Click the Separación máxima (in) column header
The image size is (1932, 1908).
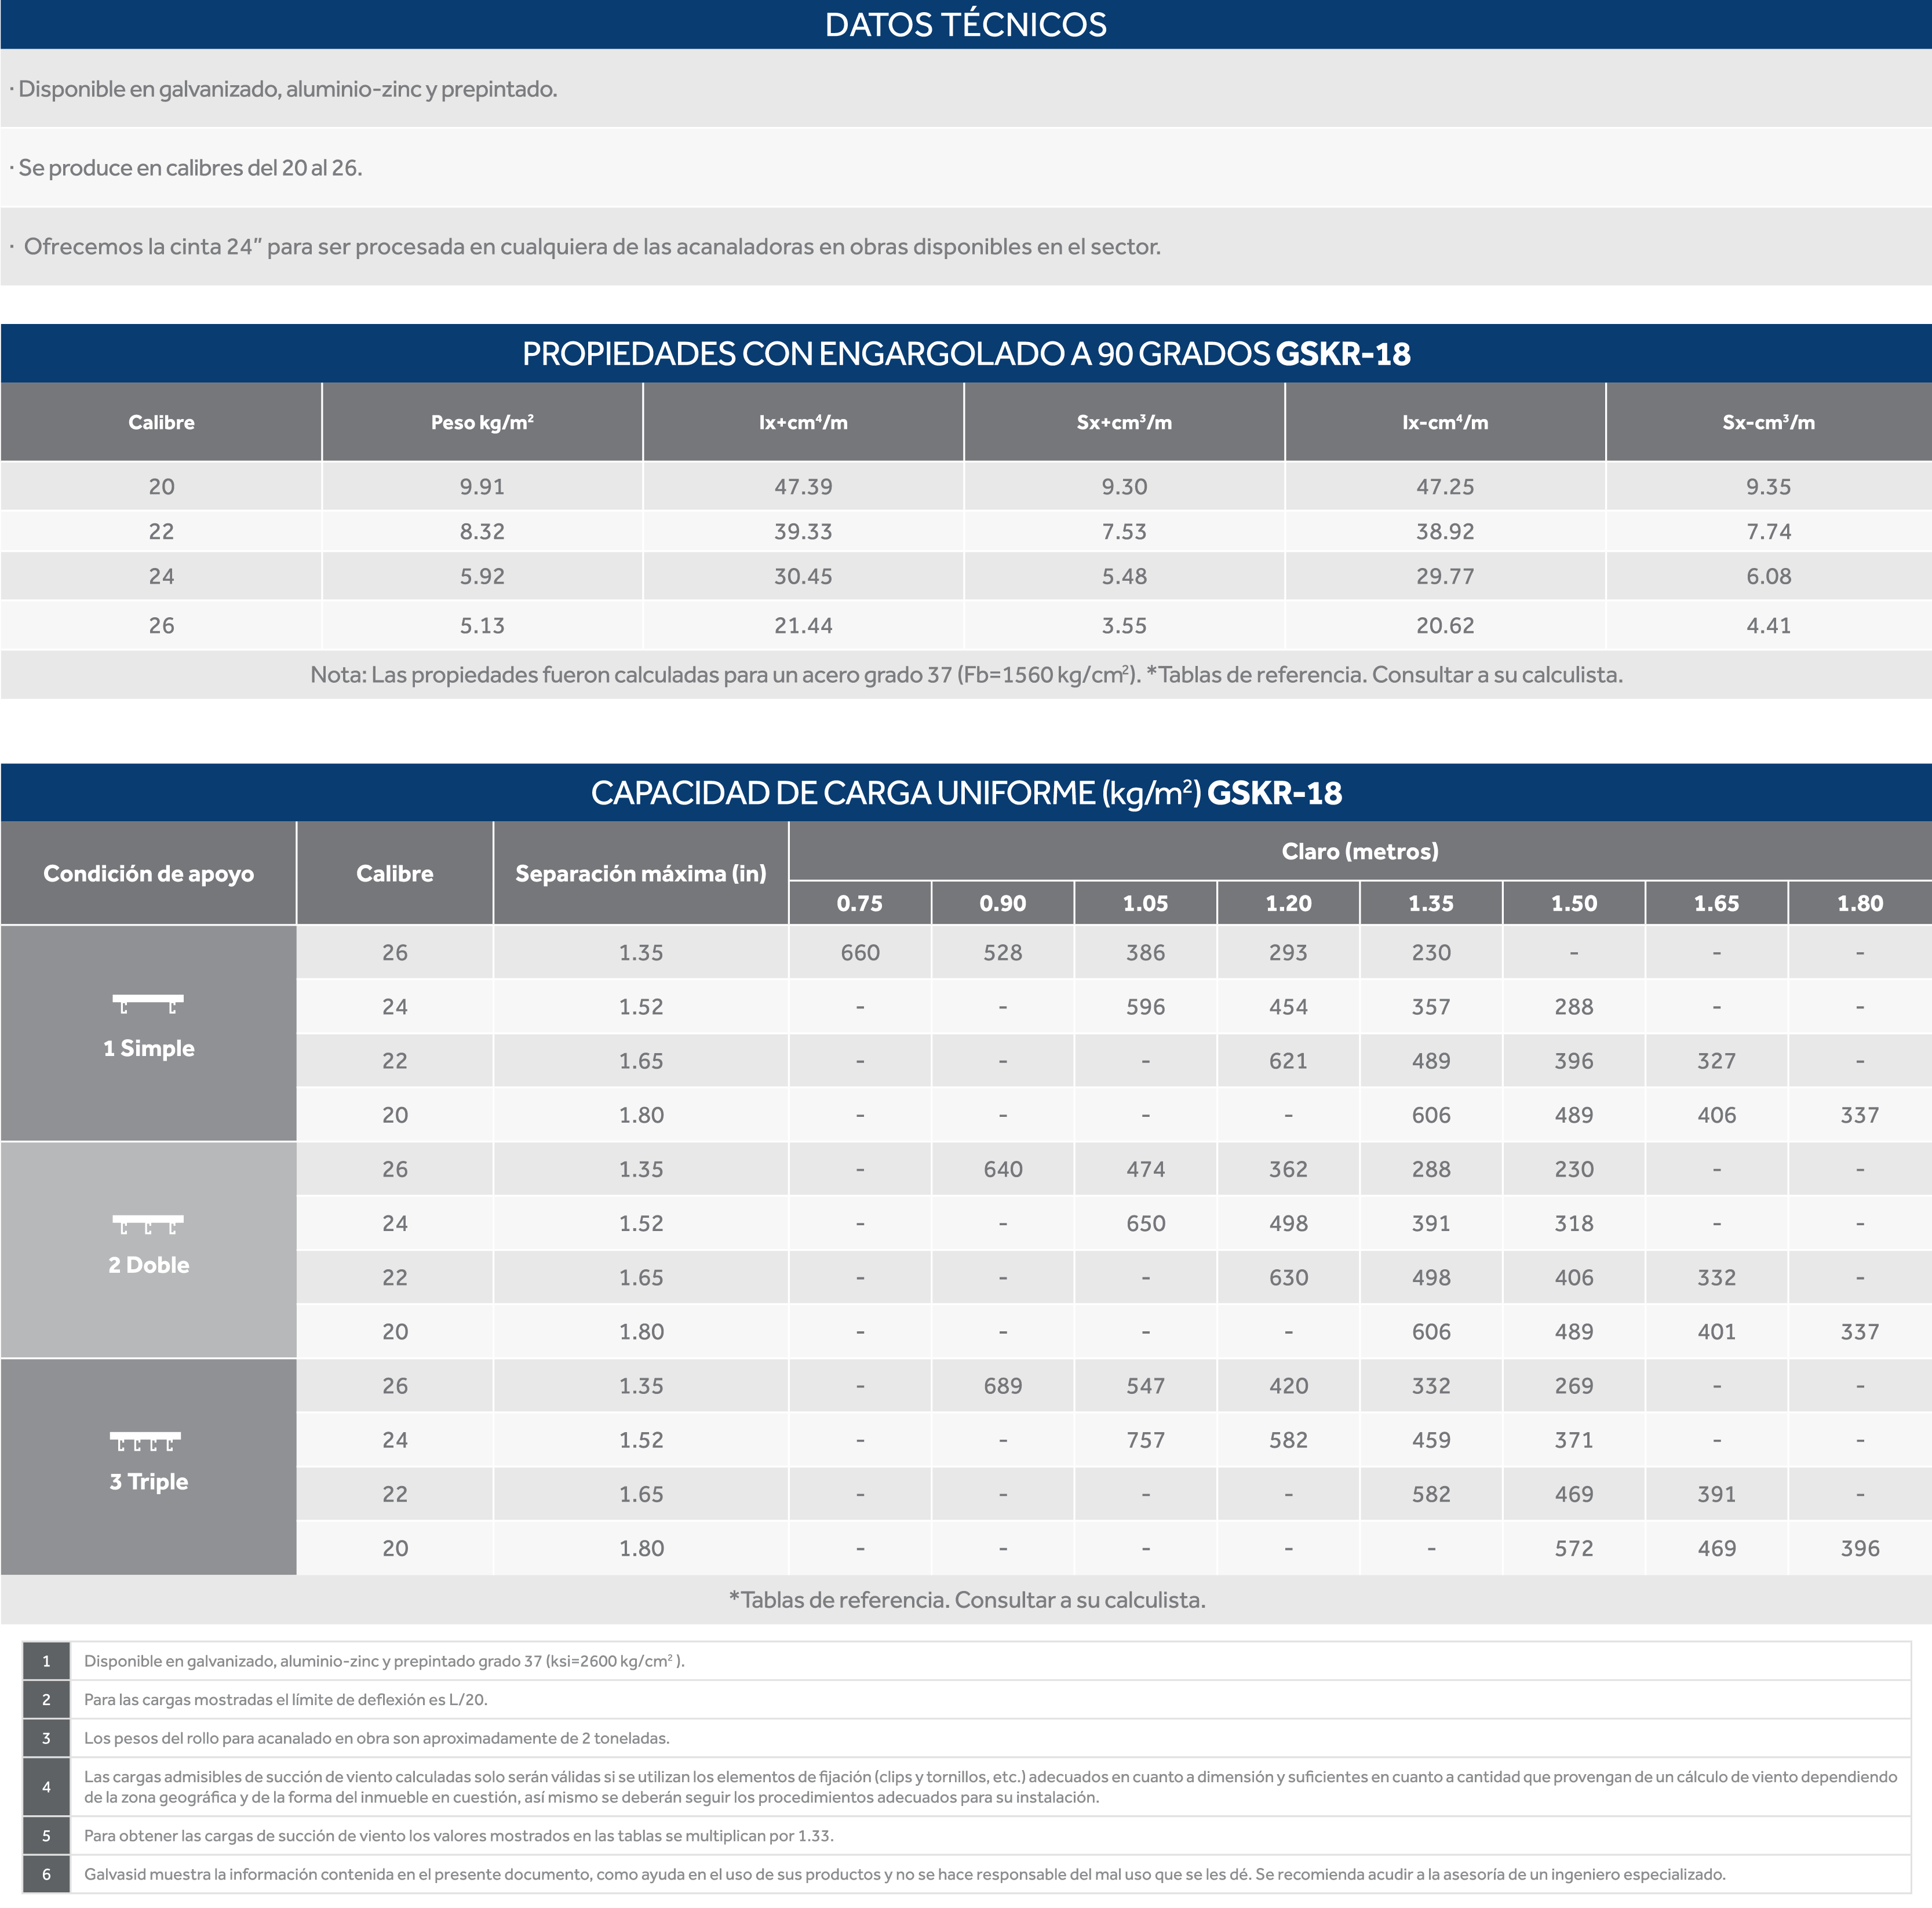pyautogui.click(x=641, y=873)
